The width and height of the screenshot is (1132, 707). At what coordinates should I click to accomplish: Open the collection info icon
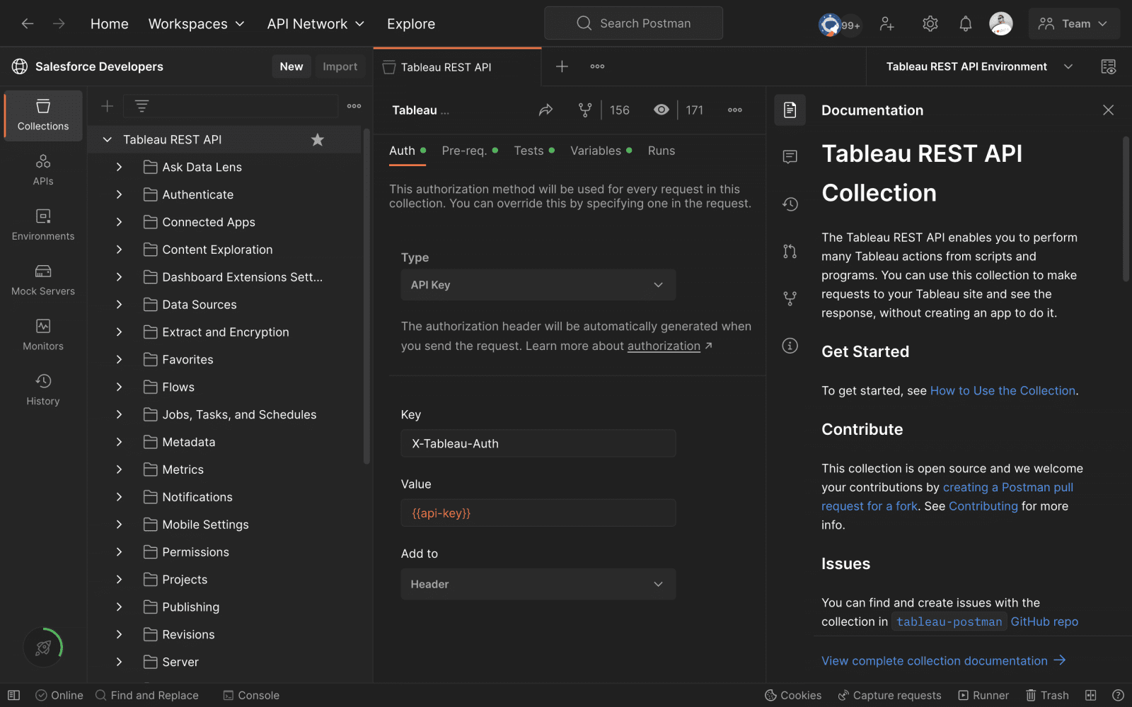click(x=790, y=346)
